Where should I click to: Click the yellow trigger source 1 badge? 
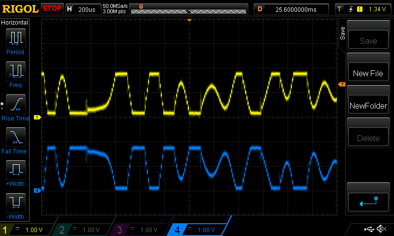click(360, 9)
